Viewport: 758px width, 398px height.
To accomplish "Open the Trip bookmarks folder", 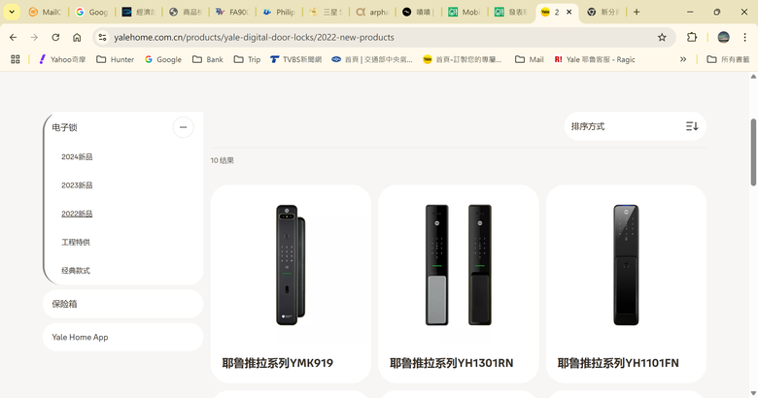I will (247, 59).
